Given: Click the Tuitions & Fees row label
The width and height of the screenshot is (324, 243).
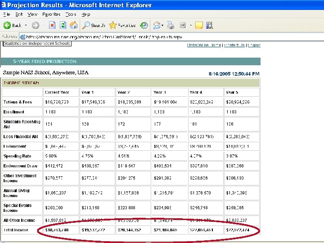Looking at the screenshot, I should pyautogui.click(x=18, y=102).
